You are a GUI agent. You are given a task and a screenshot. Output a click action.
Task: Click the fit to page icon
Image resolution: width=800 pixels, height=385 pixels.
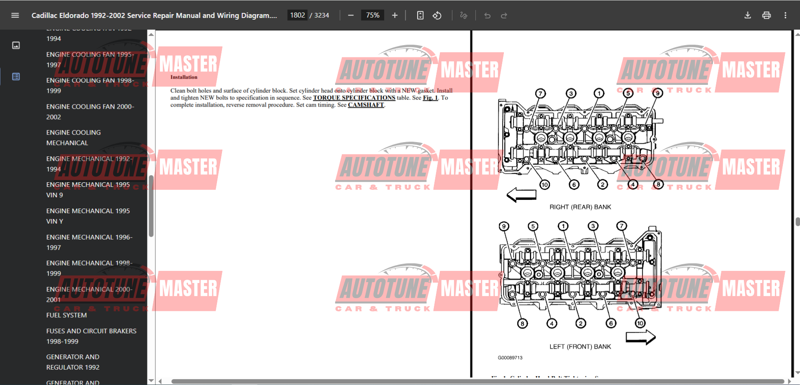coord(420,15)
